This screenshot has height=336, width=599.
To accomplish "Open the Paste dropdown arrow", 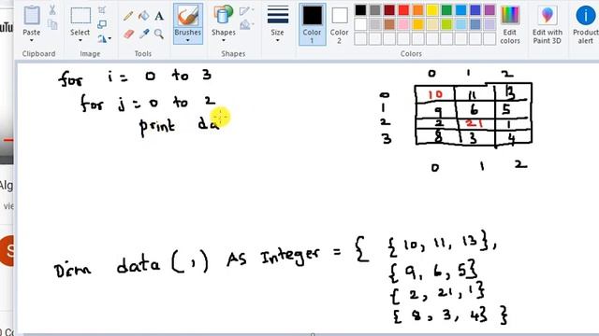I will [32, 40].
